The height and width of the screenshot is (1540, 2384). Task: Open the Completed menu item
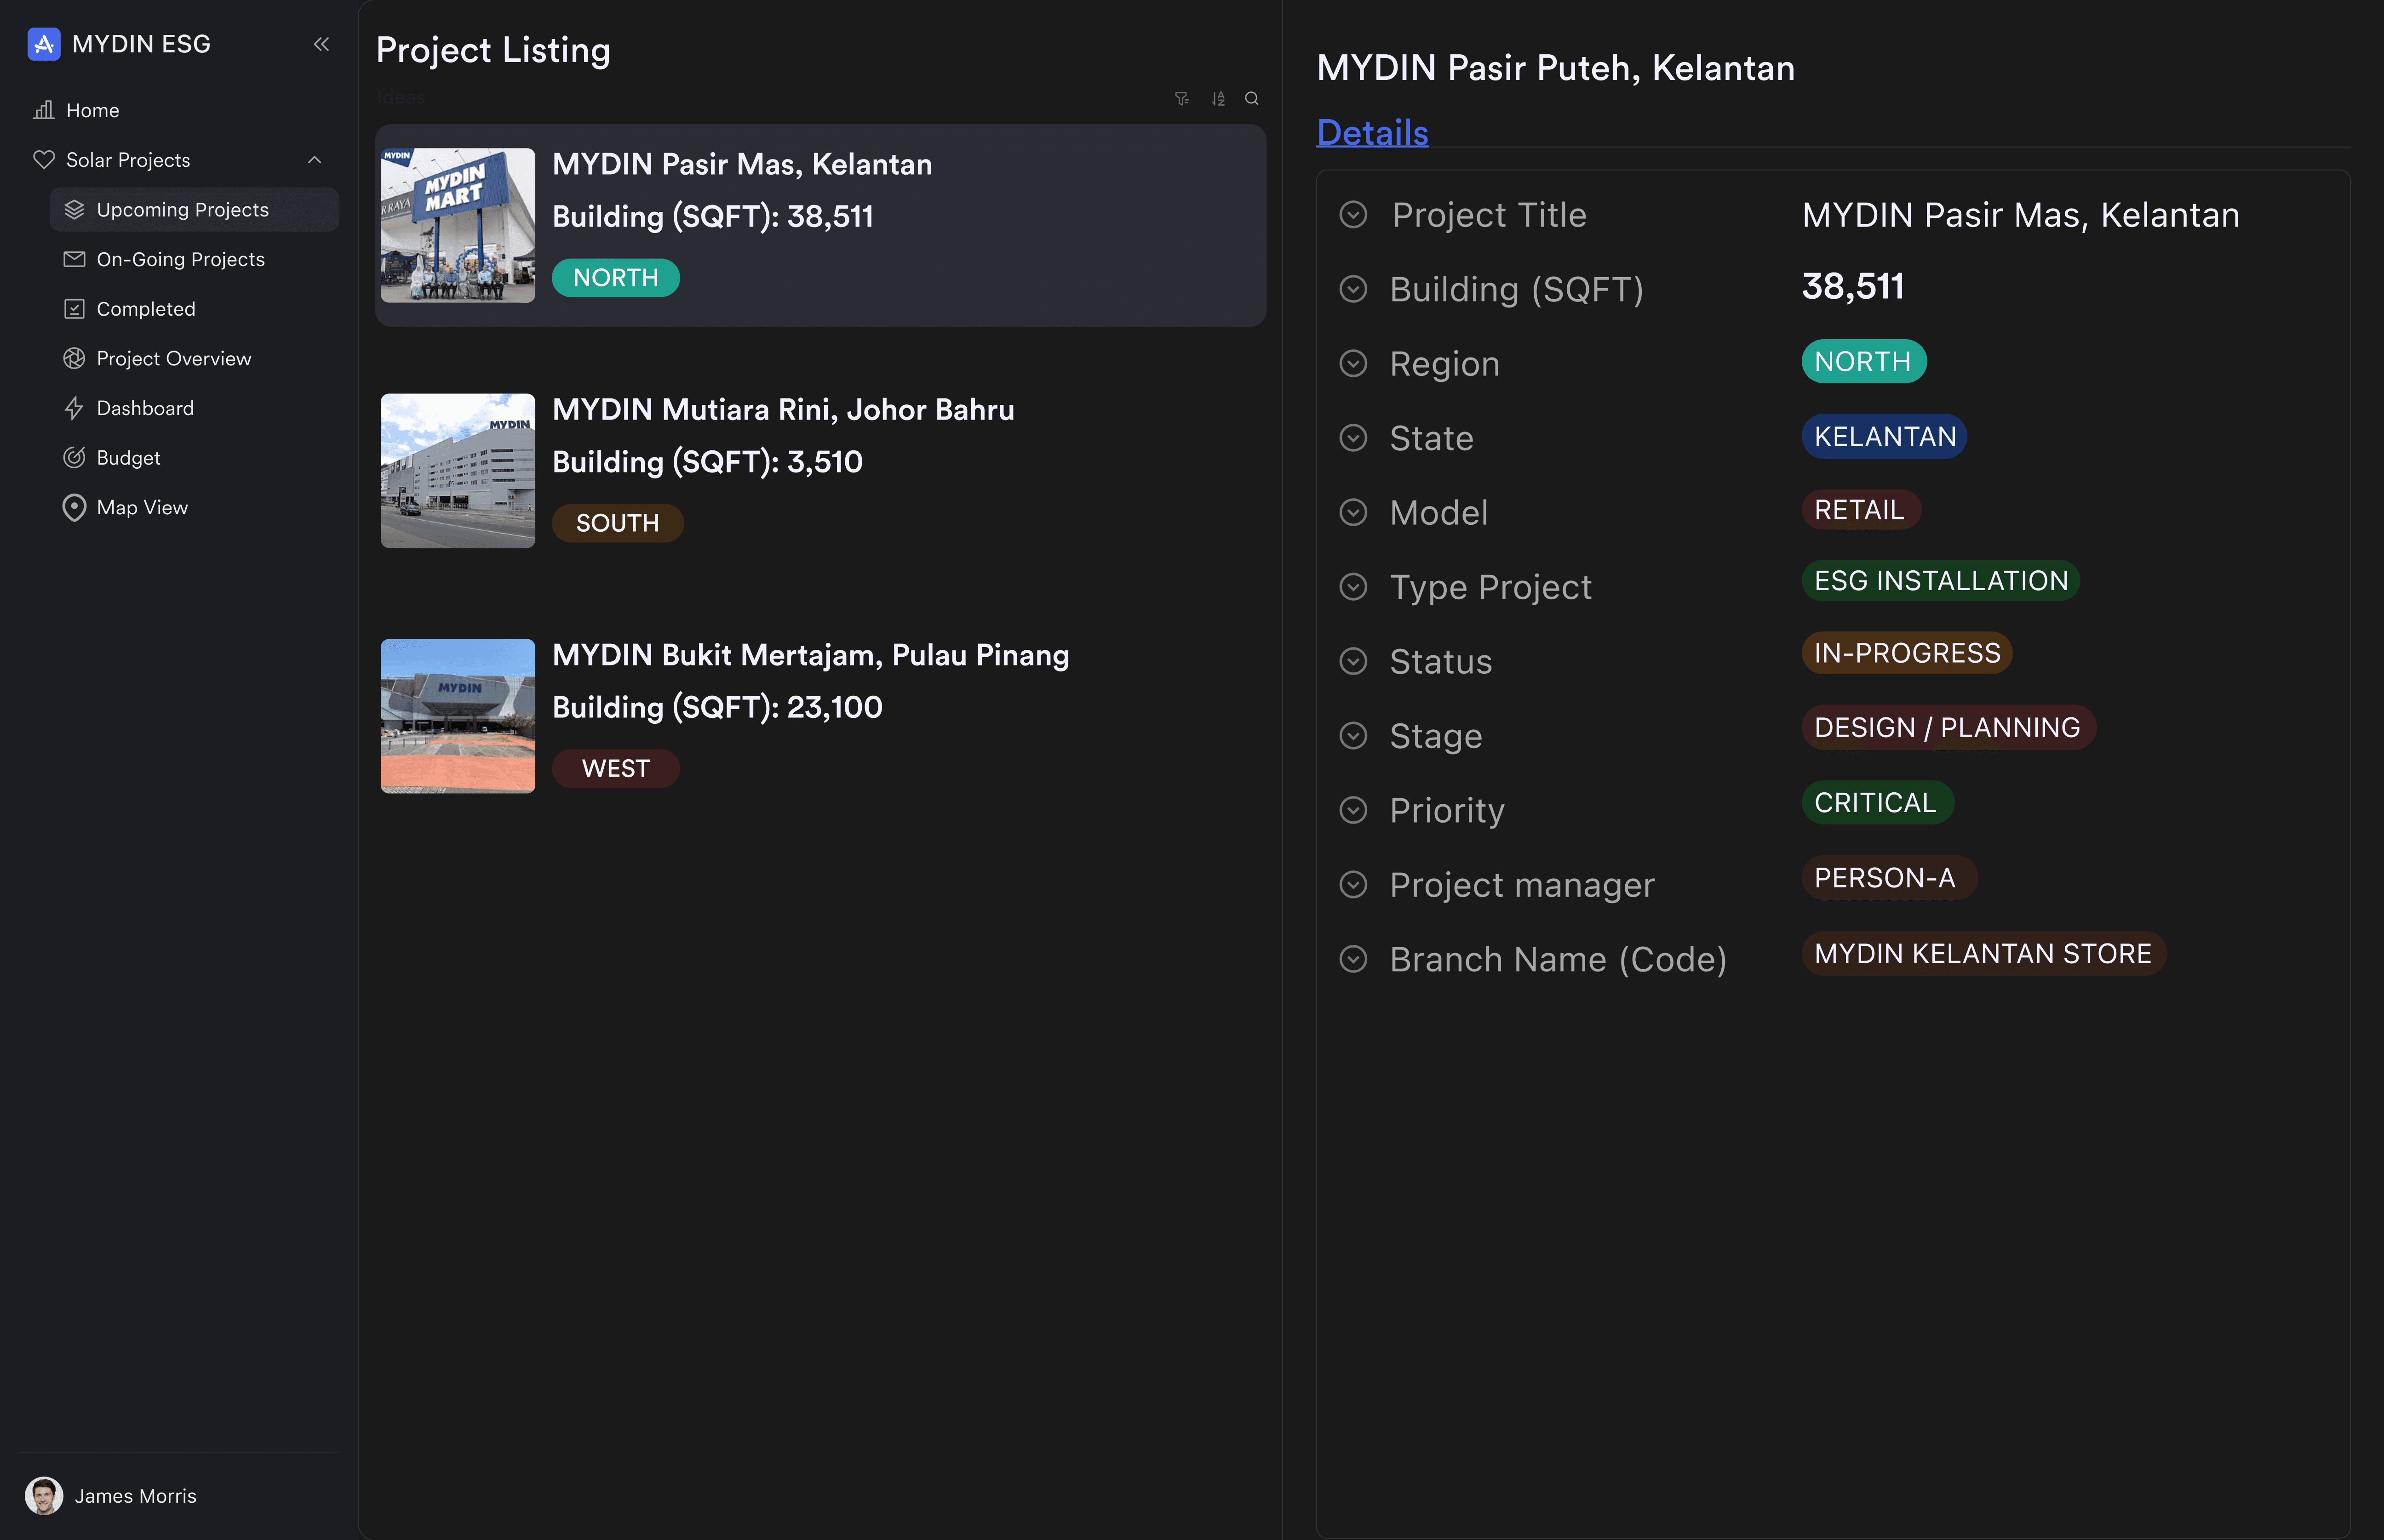coord(146,309)
